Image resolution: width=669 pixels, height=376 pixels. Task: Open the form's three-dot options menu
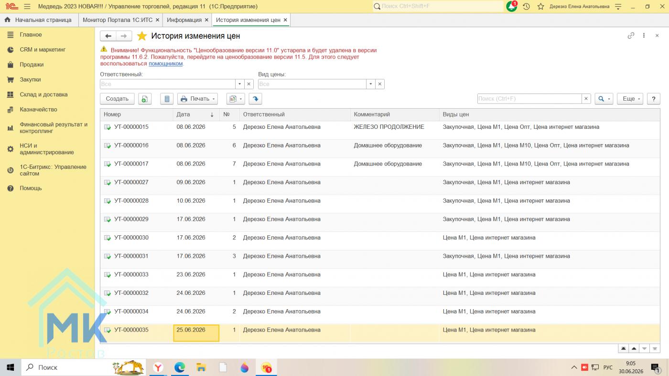point(644,36)
